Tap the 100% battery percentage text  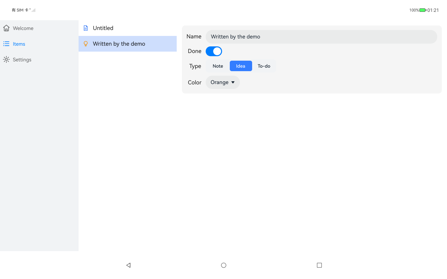[414, 10]
